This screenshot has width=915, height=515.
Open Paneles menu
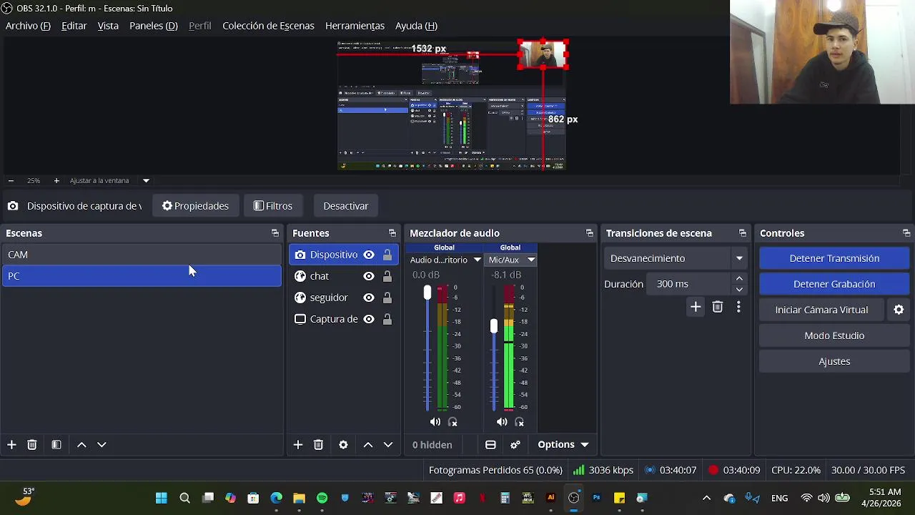[x=153, y=26]
